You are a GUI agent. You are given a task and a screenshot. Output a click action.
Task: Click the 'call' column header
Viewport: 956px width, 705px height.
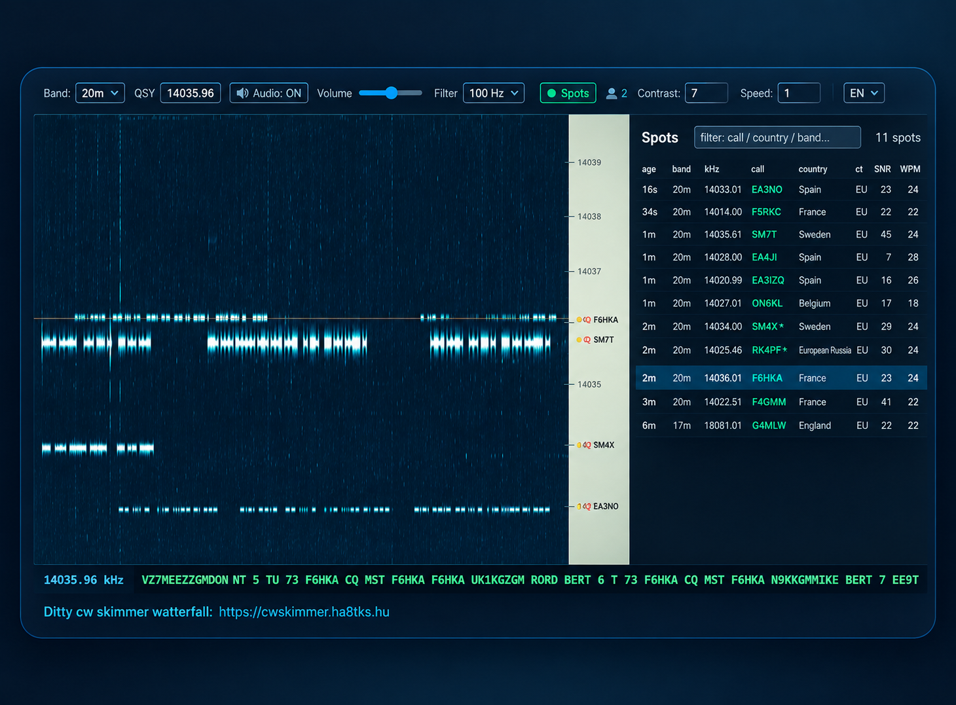point(758,169)
